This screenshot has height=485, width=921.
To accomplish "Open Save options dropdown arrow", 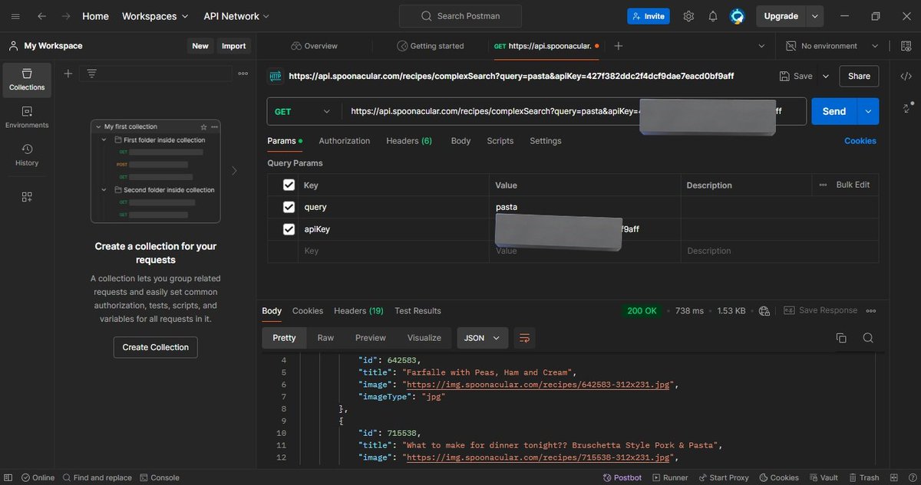I will click(826, 77).
